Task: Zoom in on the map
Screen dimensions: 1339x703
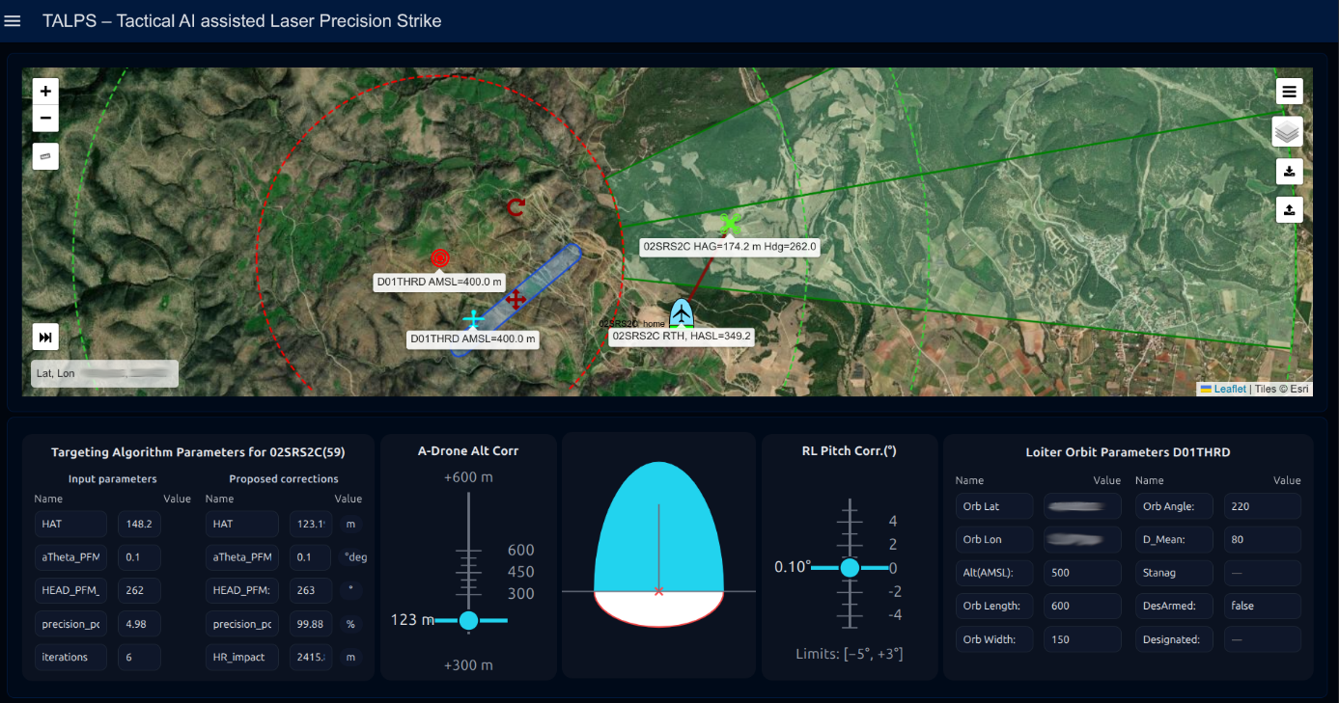Action: (45, 92)
